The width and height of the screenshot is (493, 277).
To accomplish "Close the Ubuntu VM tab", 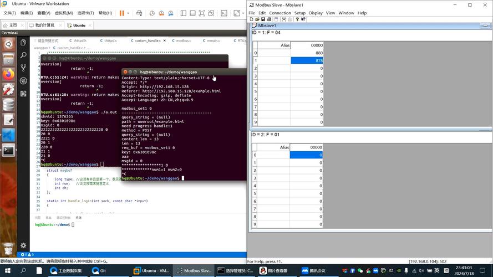I will click(90, 25).
